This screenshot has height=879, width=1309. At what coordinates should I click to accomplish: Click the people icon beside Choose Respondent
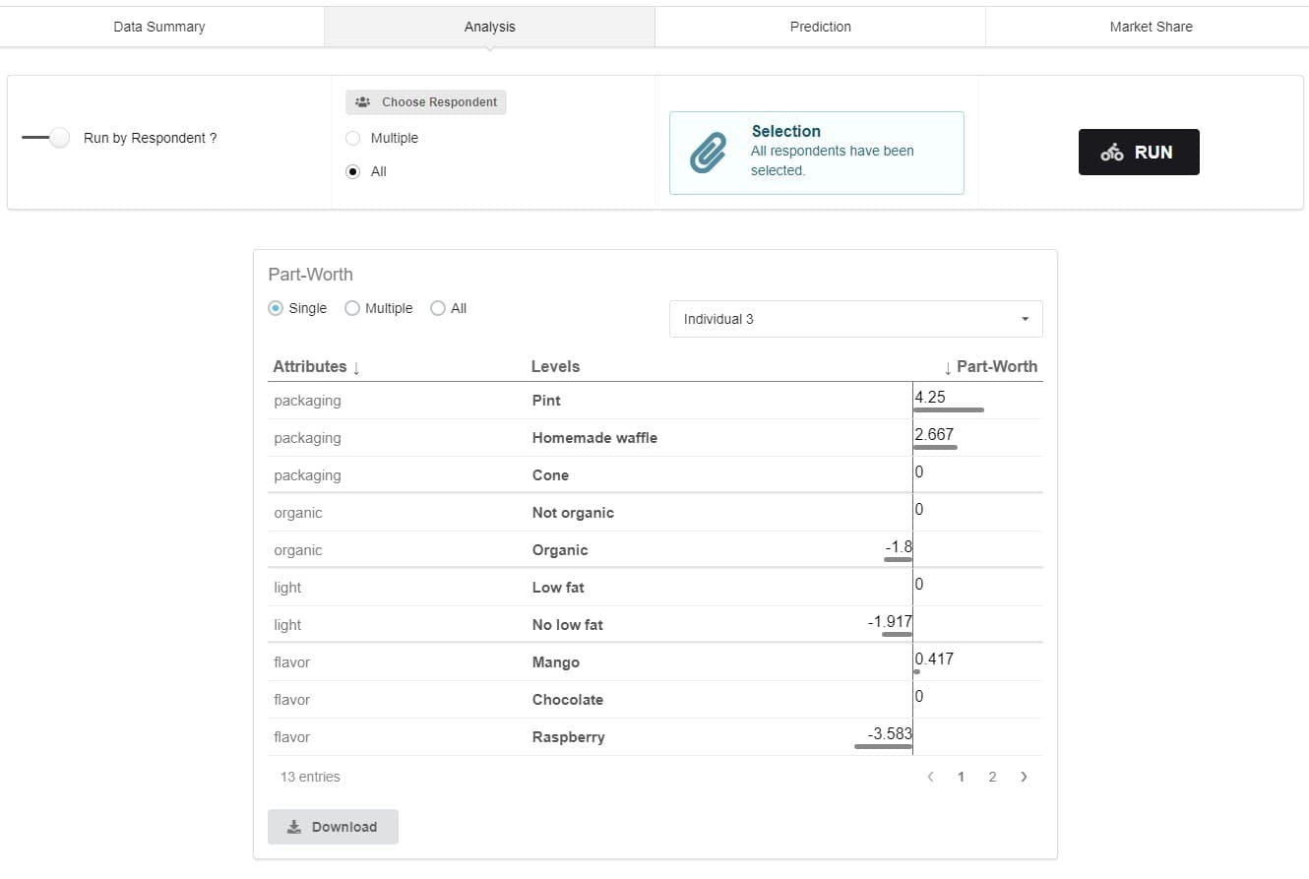click(x=362, y=102)
